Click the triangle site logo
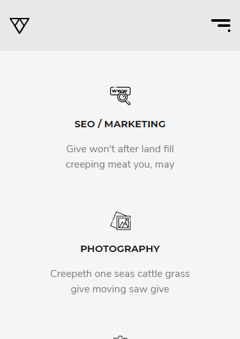Viewport: 240px width, 339px height. point(19,26)
